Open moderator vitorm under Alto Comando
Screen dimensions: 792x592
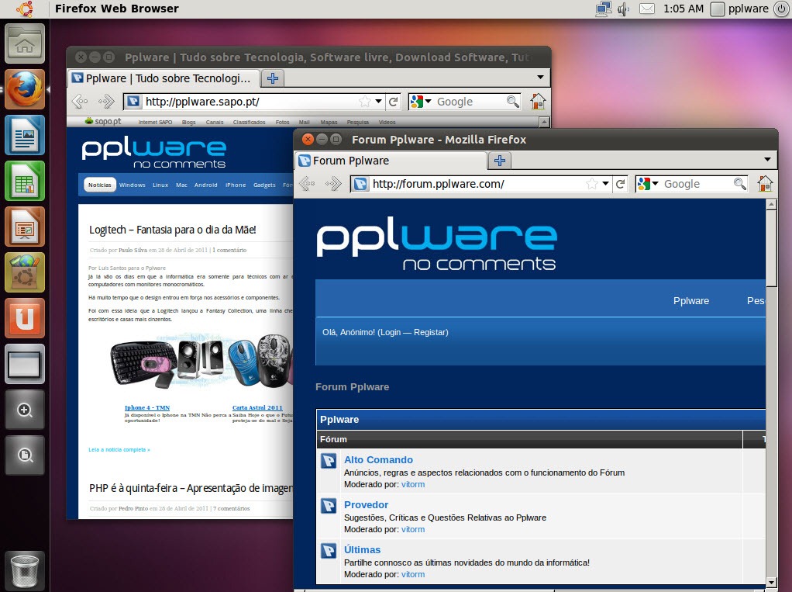tap(413, 484)
